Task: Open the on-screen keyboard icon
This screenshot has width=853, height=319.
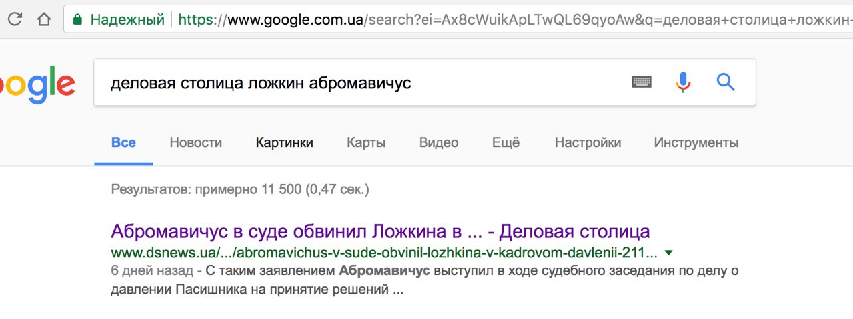Action: tap(642, 82)
